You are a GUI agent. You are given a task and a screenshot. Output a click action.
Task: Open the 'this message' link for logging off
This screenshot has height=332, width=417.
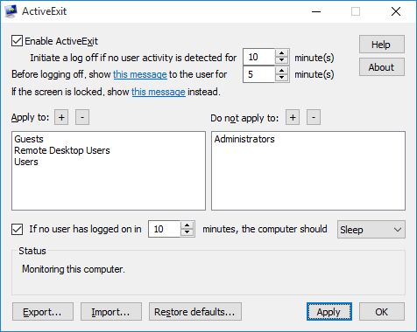[140, 74]
